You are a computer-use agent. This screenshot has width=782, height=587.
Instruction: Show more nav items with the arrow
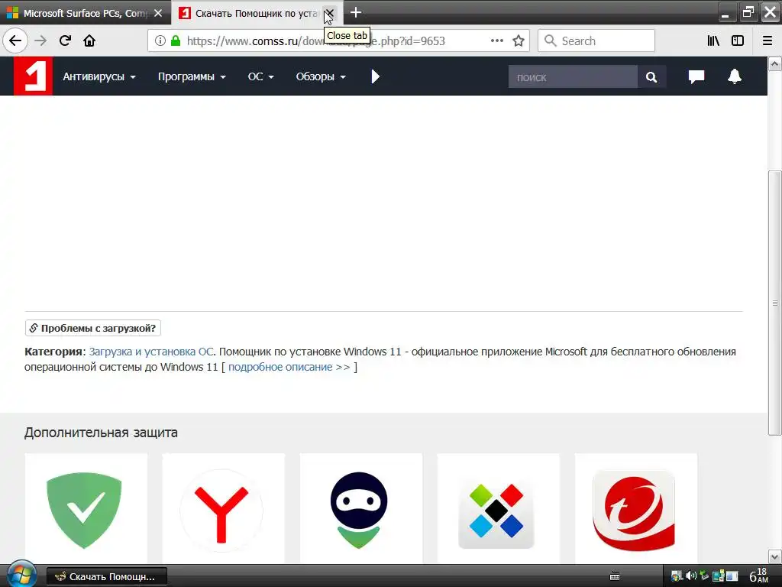[x=376, y=76]
